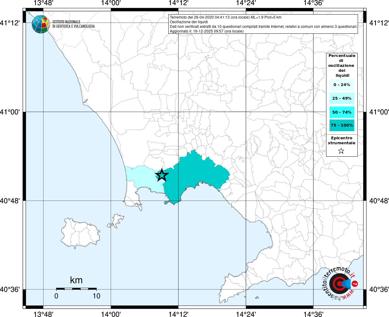Viewport: 389px width, 317px height.
Task: Click the top 14°00' longitude label
Action: tap(111, 3)
